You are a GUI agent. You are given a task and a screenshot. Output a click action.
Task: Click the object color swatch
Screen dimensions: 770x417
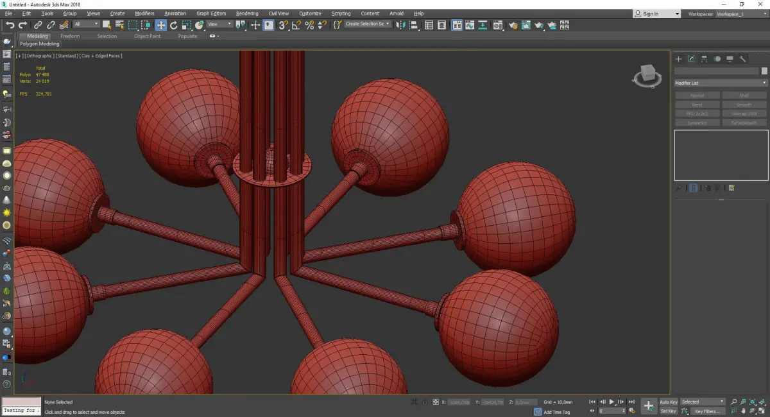point(764,71)
